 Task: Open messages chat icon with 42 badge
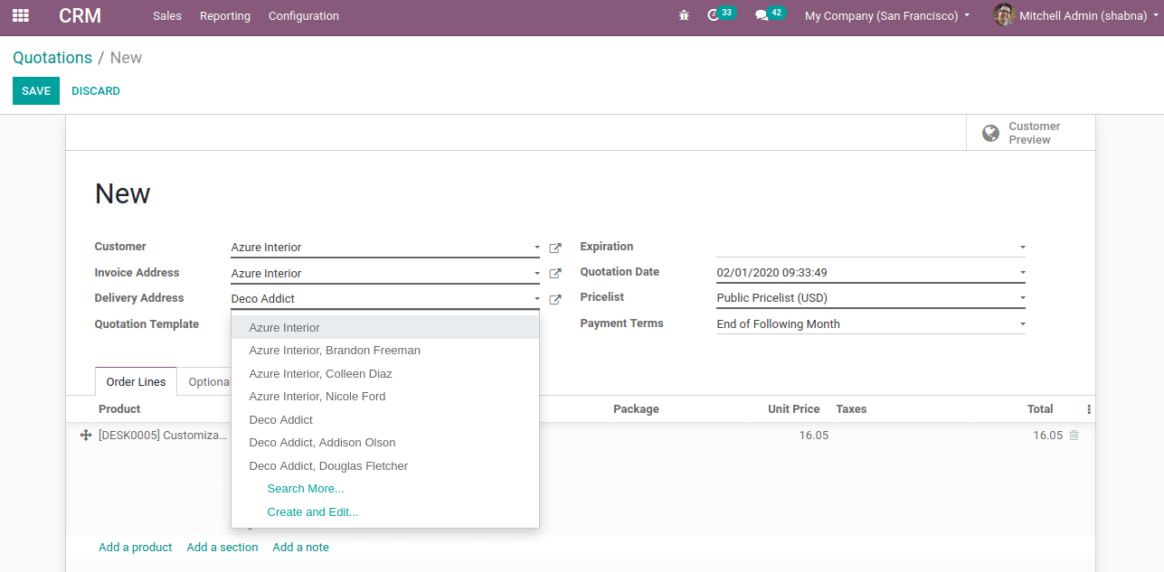(x=770, y=14)
